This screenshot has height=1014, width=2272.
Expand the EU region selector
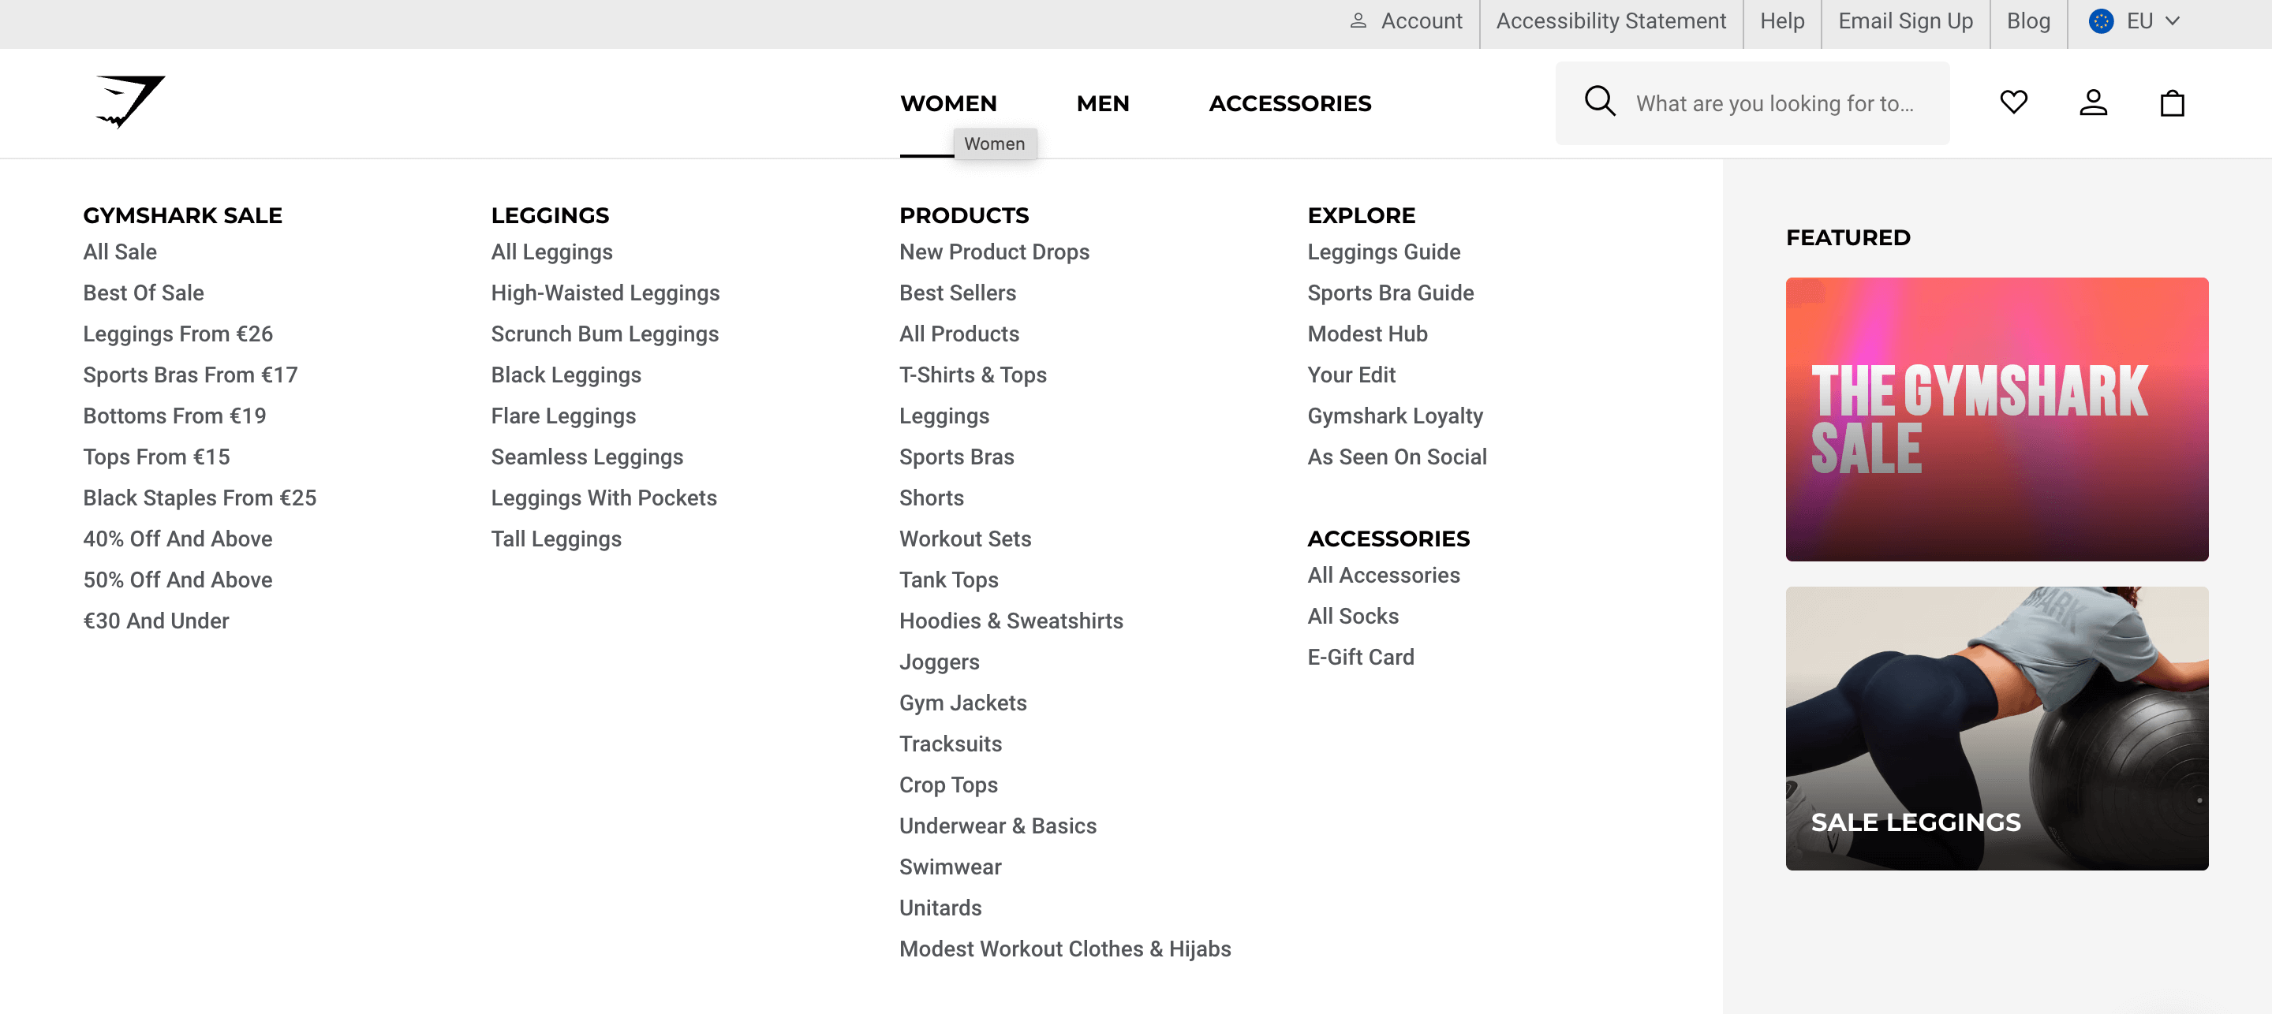coord(2135,21)
